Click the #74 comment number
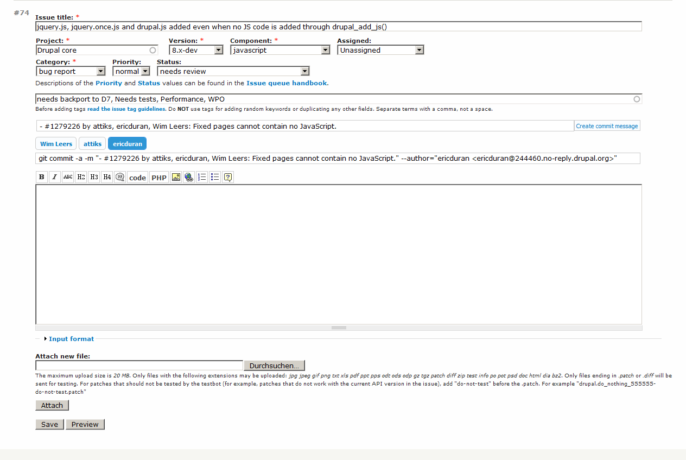 click(21, 12)
